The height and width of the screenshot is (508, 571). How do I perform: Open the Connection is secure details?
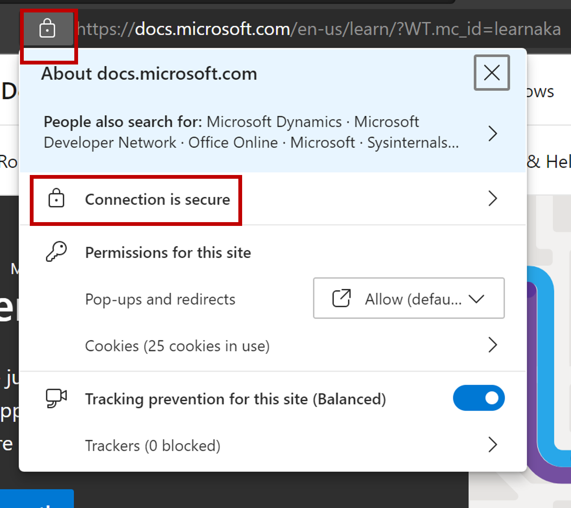[x=273, y=199]
